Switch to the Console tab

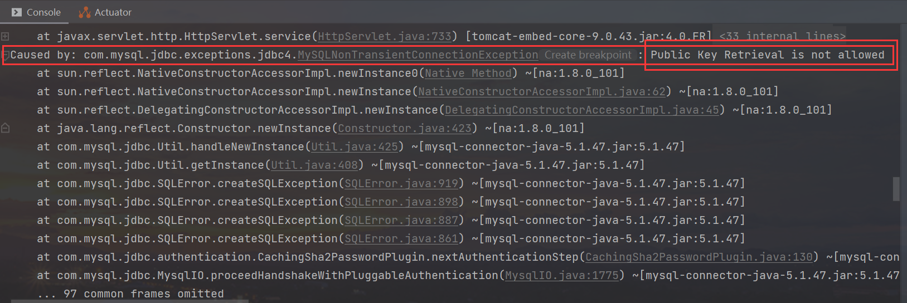43,12
